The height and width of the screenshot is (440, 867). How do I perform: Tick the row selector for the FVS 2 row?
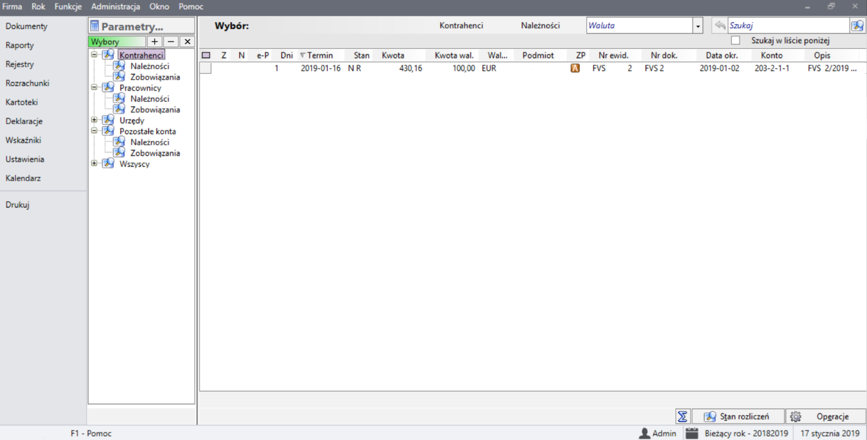click(x=206, y=68)
